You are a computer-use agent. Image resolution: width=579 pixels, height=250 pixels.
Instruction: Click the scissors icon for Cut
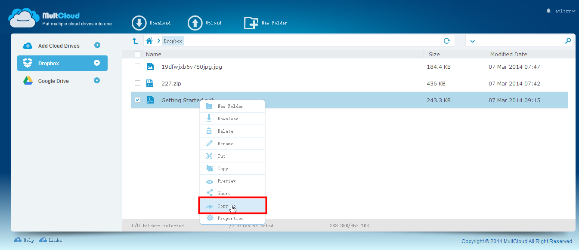[210, 156]
